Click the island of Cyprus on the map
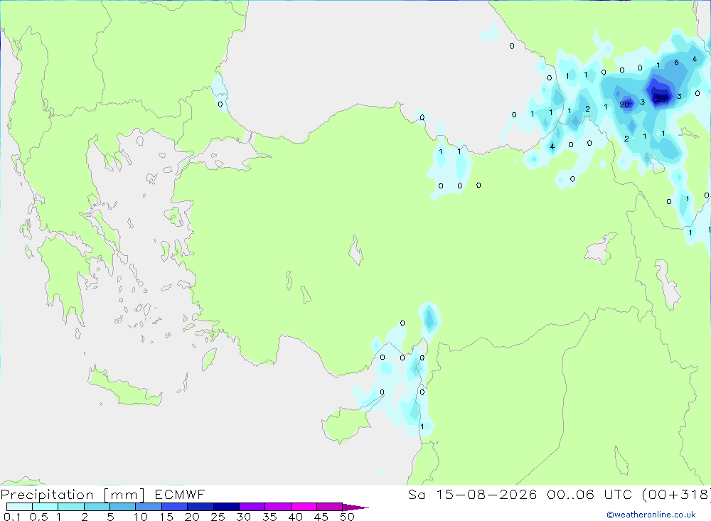 click(x=348, y=424)
